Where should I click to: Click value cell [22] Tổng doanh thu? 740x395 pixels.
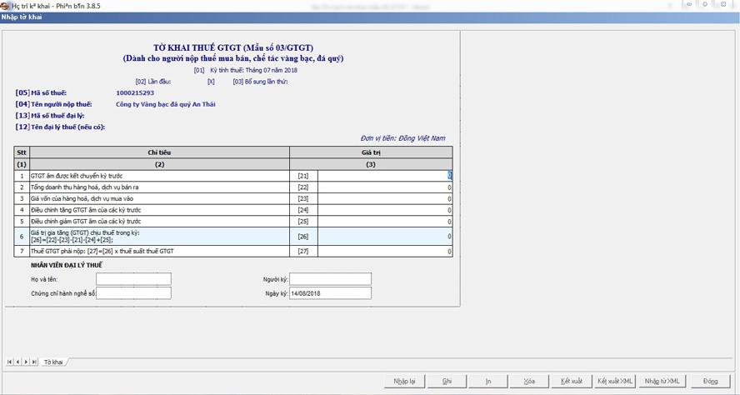384,187
